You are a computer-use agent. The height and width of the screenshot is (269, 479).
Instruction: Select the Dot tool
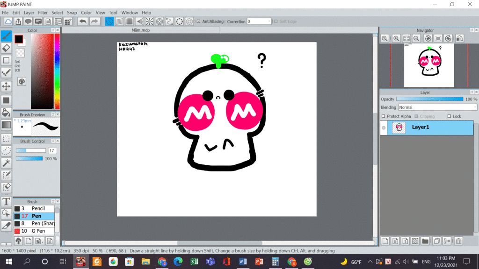(6, 72)
